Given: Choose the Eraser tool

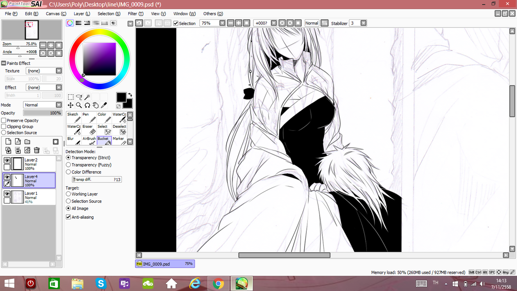Looking at the screenshot, I should tap(89, 129).
